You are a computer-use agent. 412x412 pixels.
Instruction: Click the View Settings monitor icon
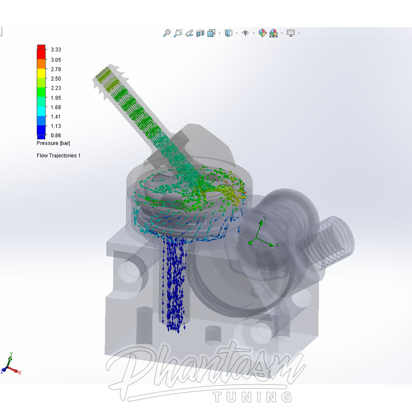click(291, 33)
